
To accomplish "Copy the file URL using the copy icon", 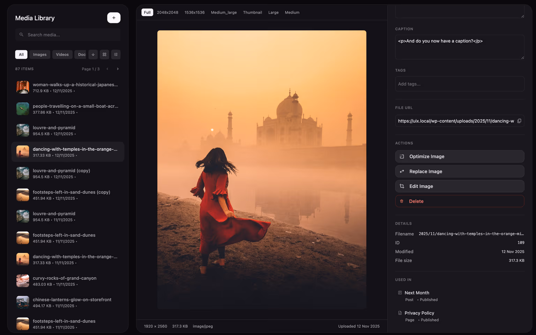I will tap(519, 121).
